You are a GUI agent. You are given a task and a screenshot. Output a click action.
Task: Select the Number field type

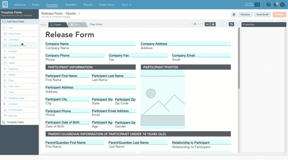click(20, 51)
